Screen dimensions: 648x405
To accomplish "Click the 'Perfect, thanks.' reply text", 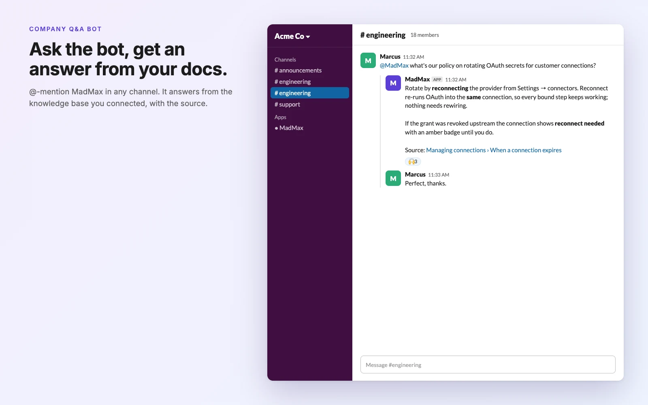I will pyautogui.click(x=426, y=183).
